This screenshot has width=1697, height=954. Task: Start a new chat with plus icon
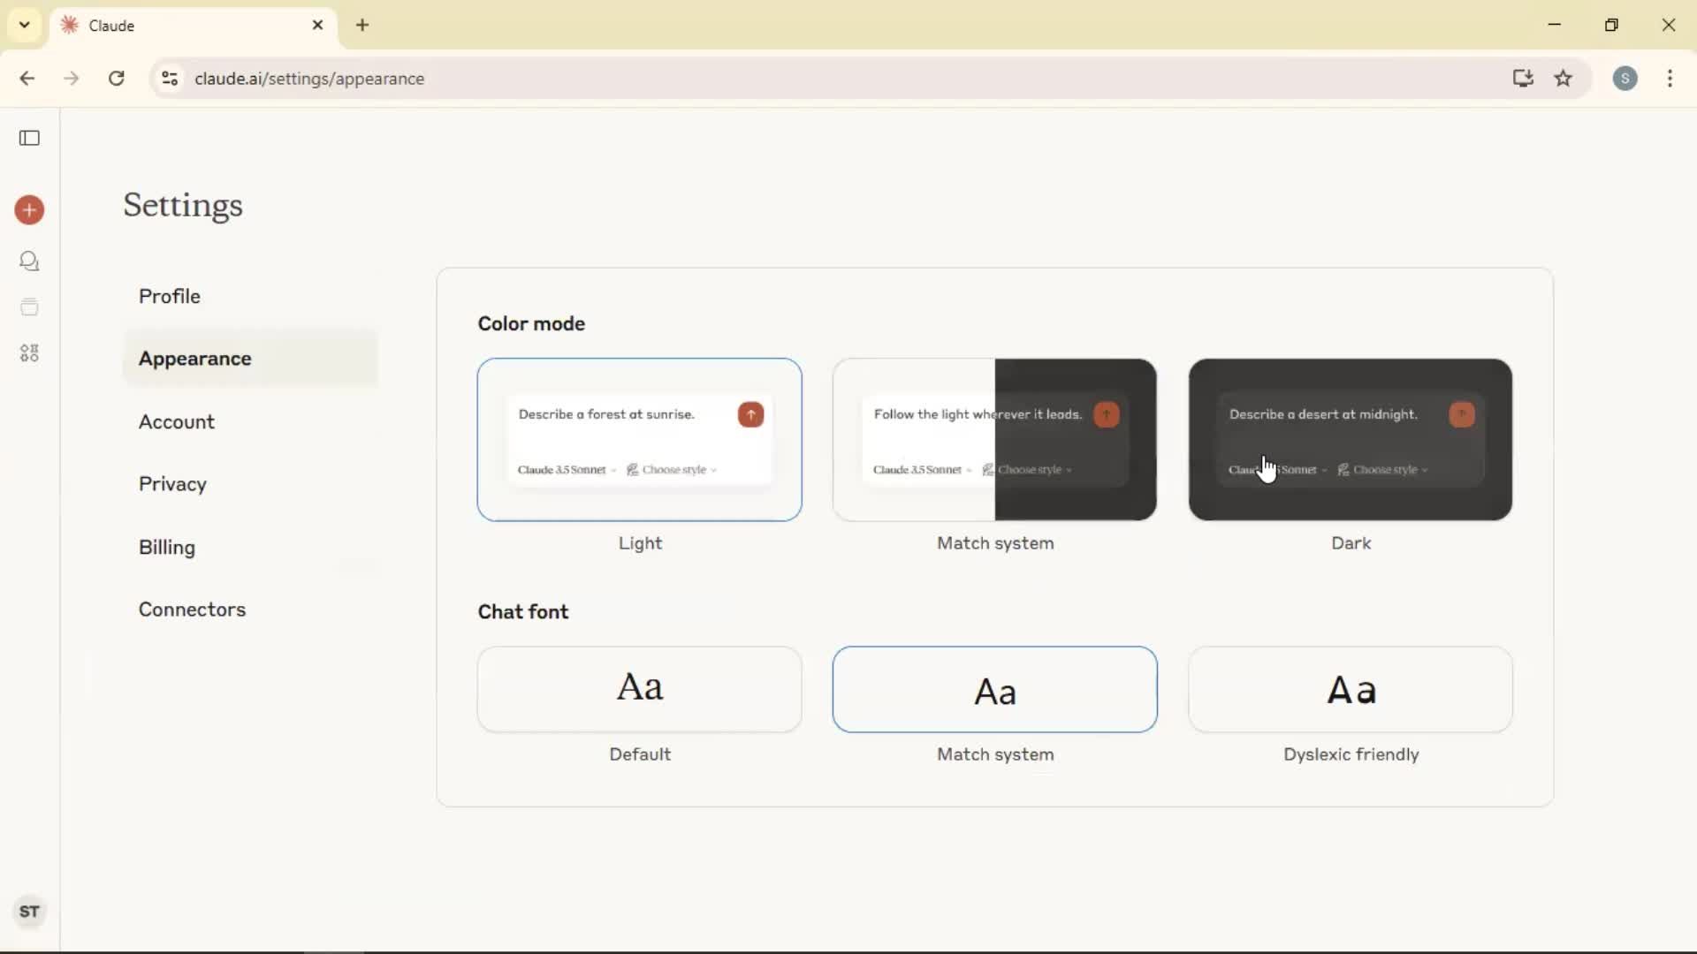click(x=29, y=210)
